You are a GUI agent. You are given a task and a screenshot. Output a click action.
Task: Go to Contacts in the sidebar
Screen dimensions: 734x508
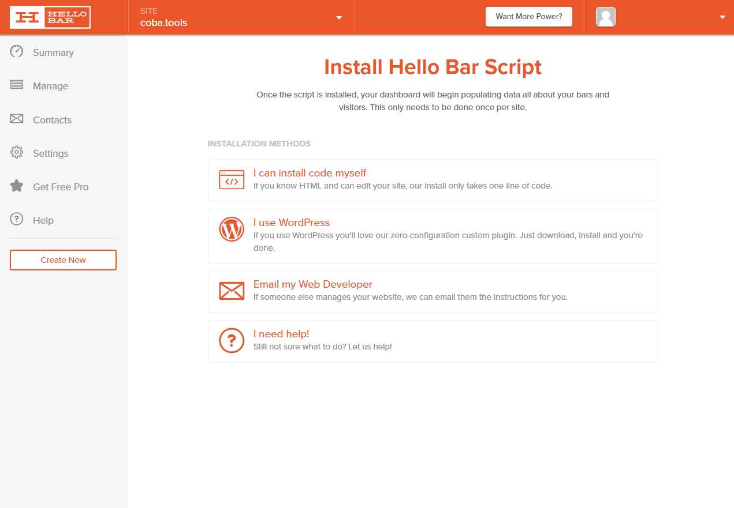(52, 120)
